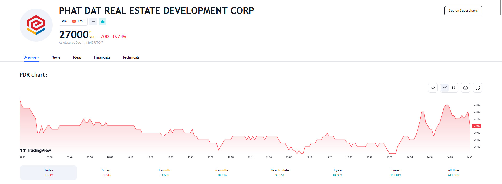Viewport: 502px width, 184px height.
Task: Select the 5 days range
Action: [x=106, y=172]
